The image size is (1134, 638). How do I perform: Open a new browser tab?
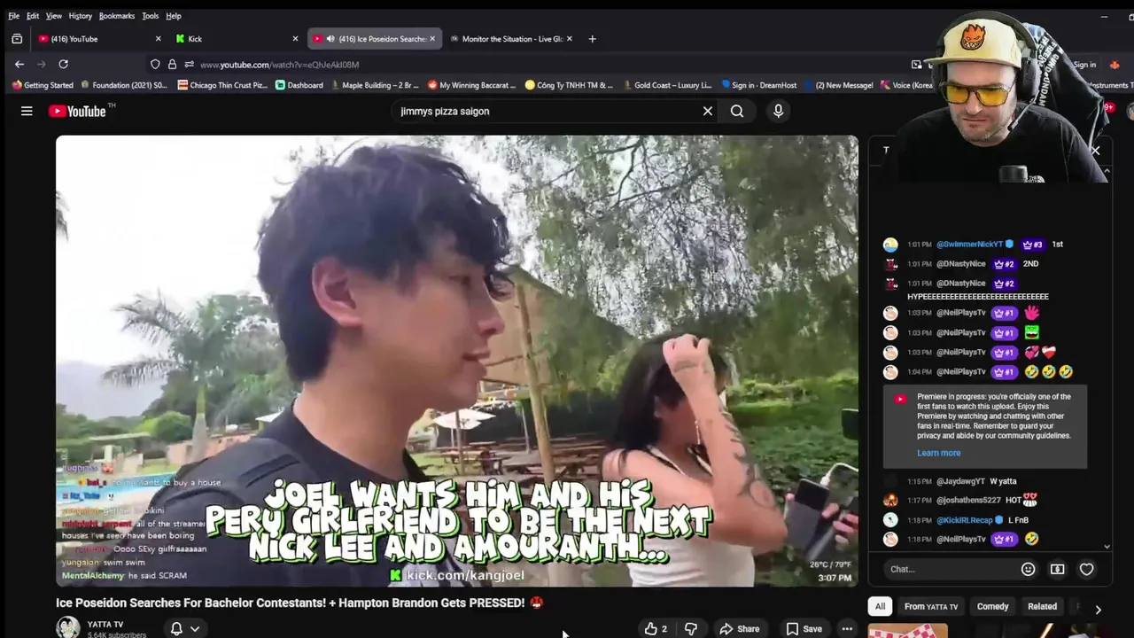click(x=592, y=39)
